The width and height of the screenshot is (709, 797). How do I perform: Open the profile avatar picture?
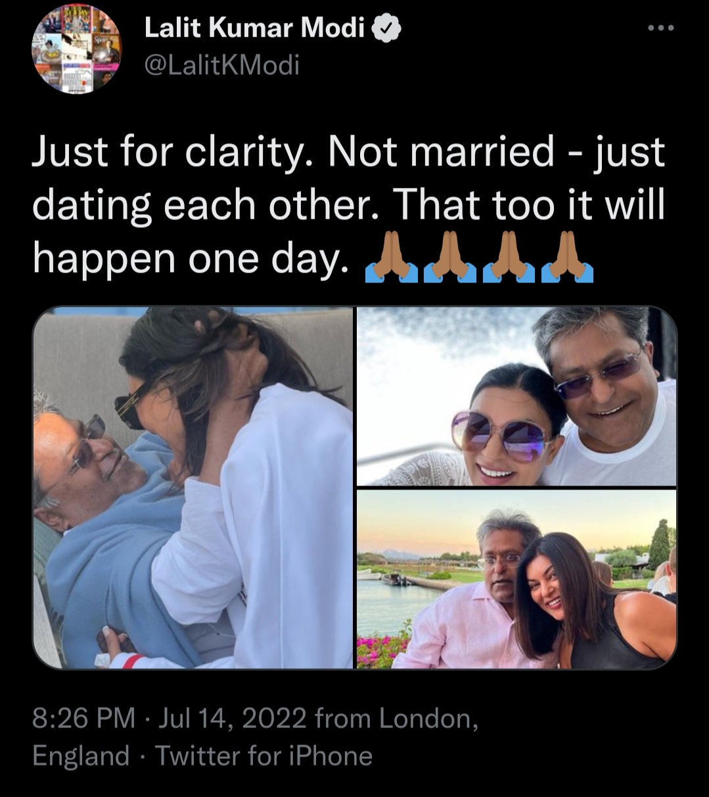(76, 50)
